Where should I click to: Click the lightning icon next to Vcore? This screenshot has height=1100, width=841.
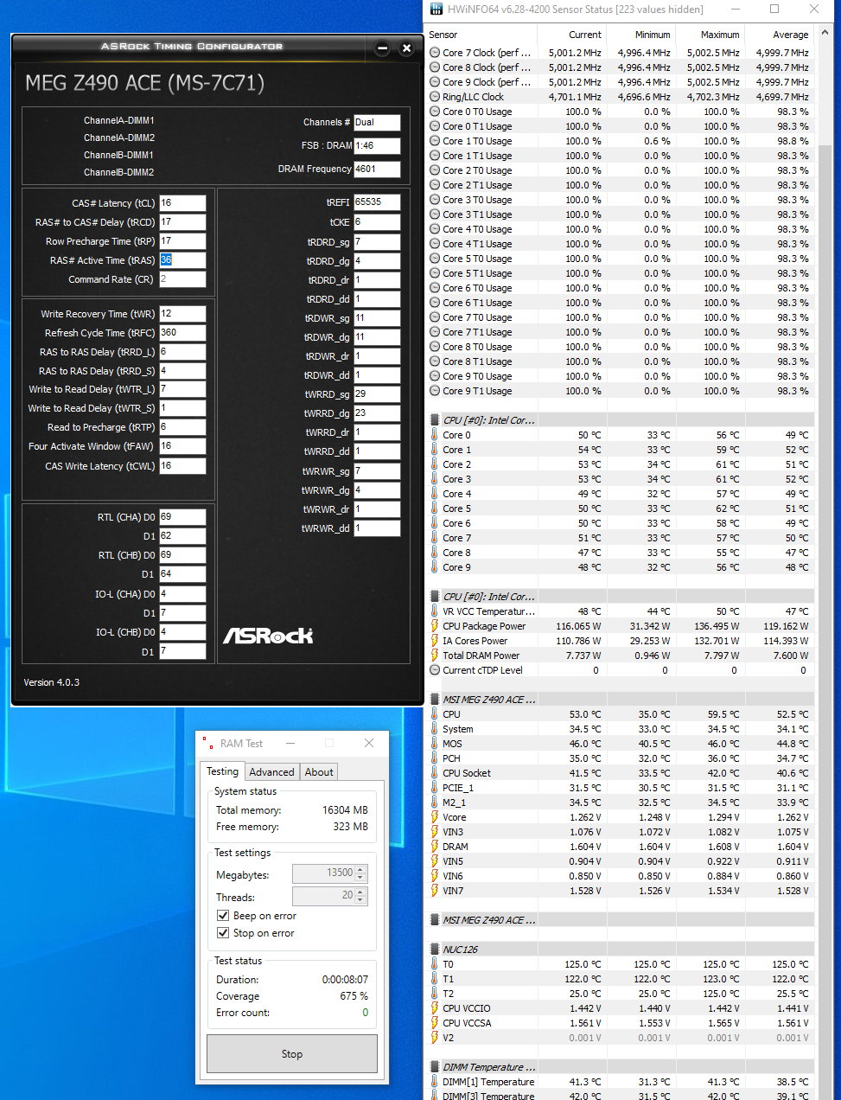pos(435,817)
